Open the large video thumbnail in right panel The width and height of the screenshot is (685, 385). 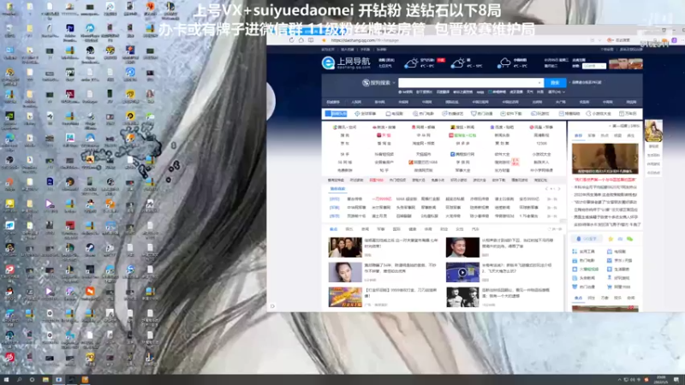click(605, 158)
